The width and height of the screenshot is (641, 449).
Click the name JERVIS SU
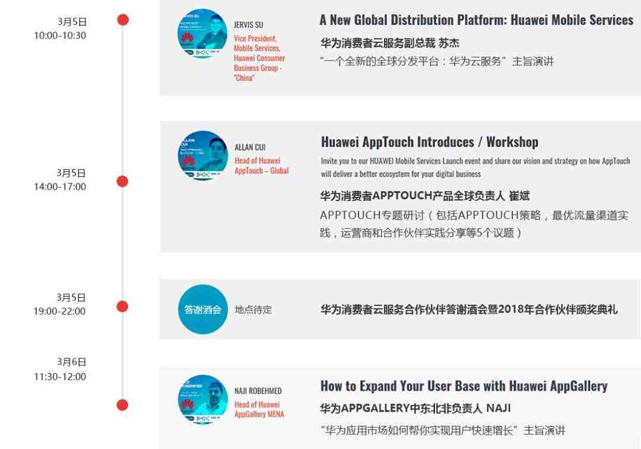249,25
